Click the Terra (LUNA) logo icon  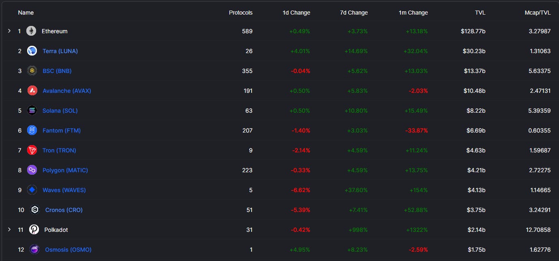[x=32, y=51]
